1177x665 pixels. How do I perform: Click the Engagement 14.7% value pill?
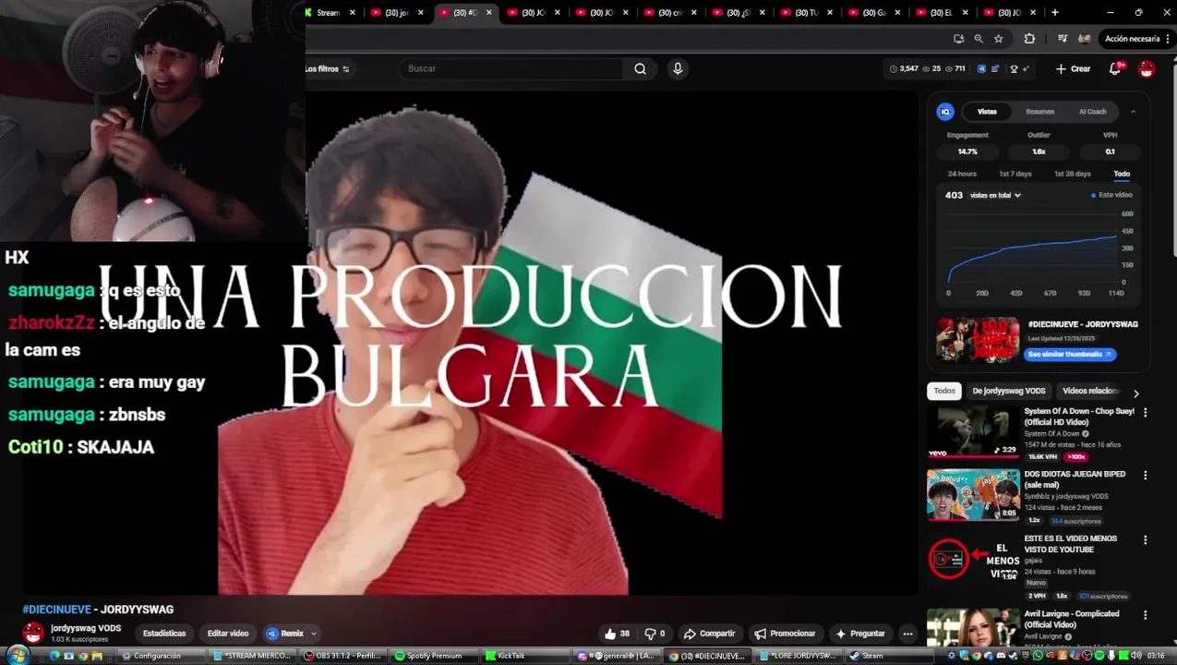pos(967,151)
